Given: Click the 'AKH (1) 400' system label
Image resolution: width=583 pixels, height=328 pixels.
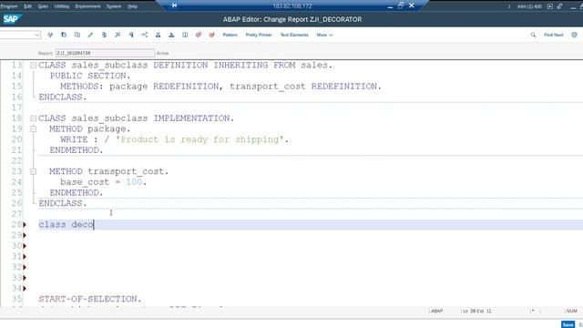Looking at the screenshot, I should 529,6.
